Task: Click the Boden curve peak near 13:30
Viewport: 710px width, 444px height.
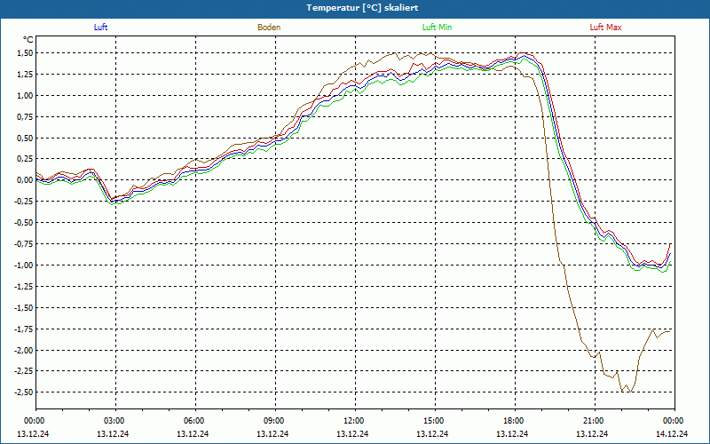Action: pos(395,53)
